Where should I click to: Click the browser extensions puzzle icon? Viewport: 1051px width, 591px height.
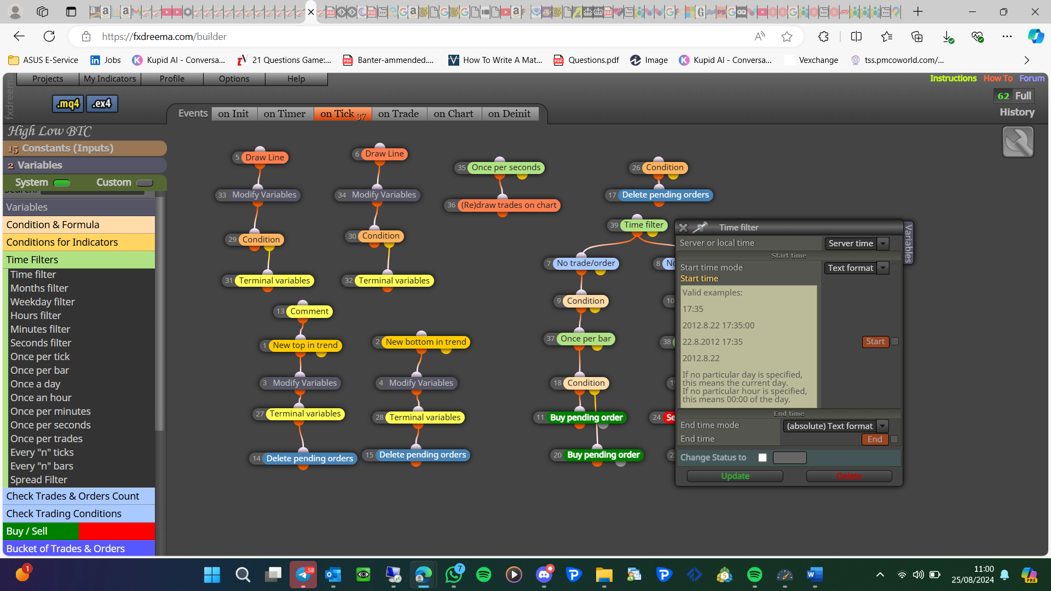tap(824, 37)
